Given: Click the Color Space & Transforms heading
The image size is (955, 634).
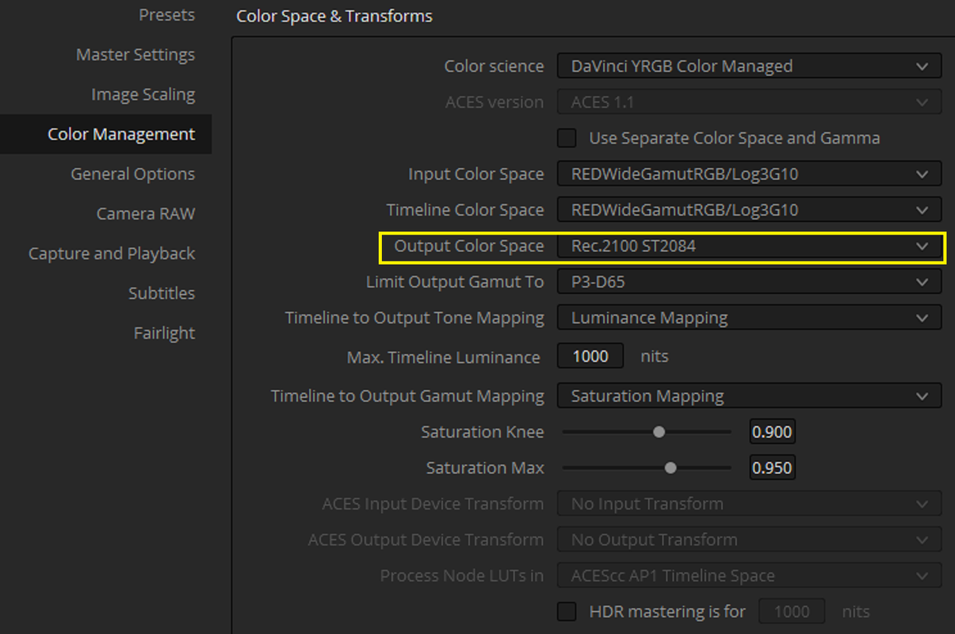Looking at the screenshot, I should coord(334,16).
